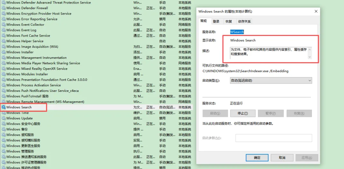Click 禁用 startup type in Windows Update row
This screenshot has width=344, height=169.
tap(162, 118)
